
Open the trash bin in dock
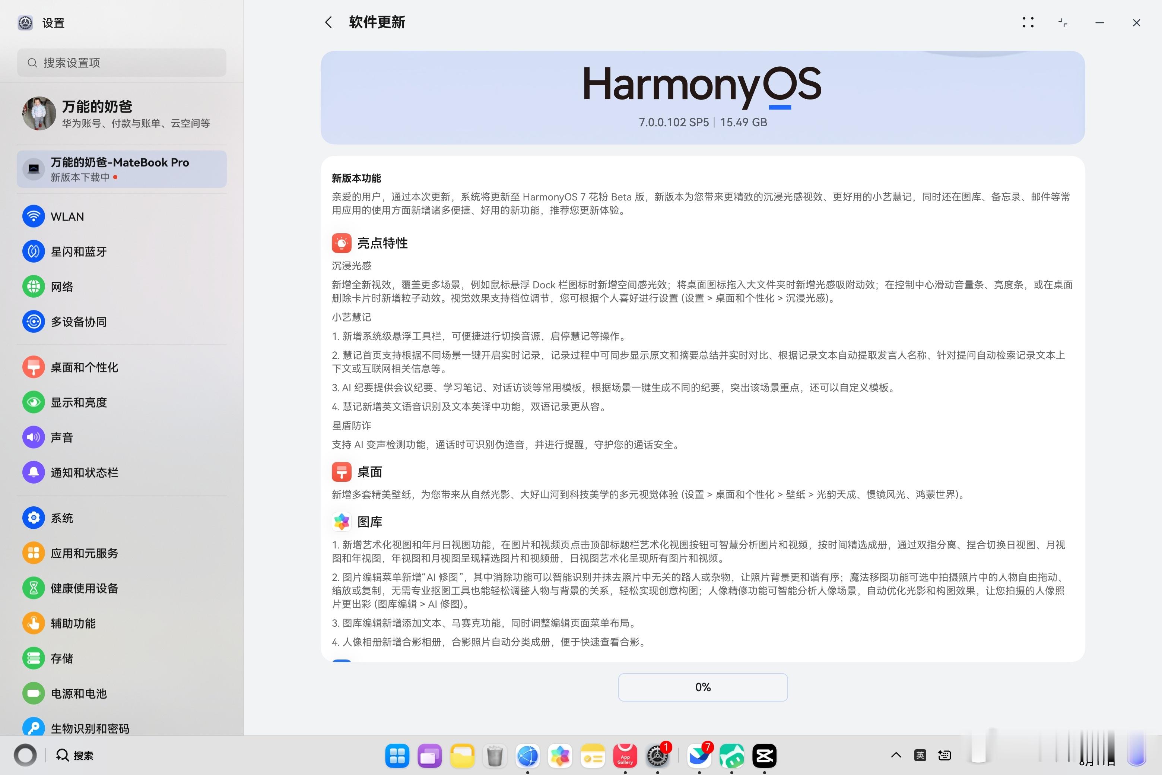pos(495,756)
